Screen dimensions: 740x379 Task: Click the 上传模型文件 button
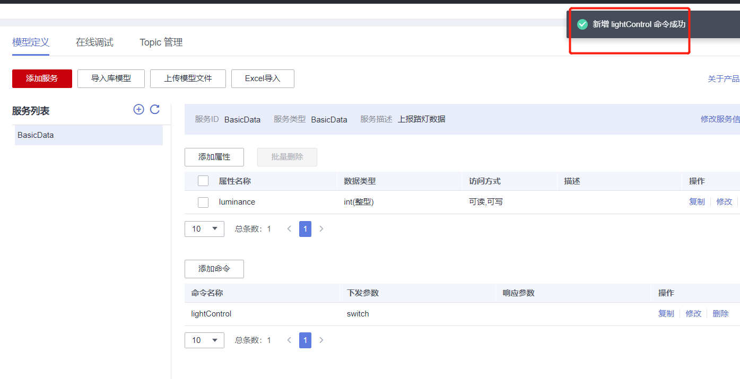point(188,78)
